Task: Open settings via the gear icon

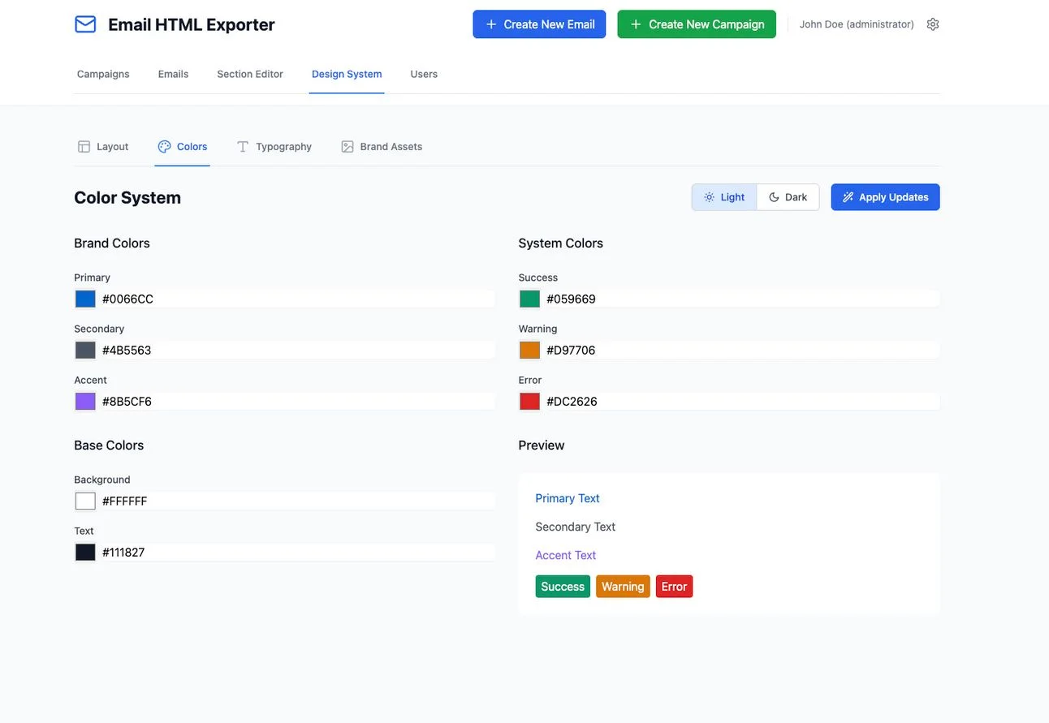Action: click(933, 24)
